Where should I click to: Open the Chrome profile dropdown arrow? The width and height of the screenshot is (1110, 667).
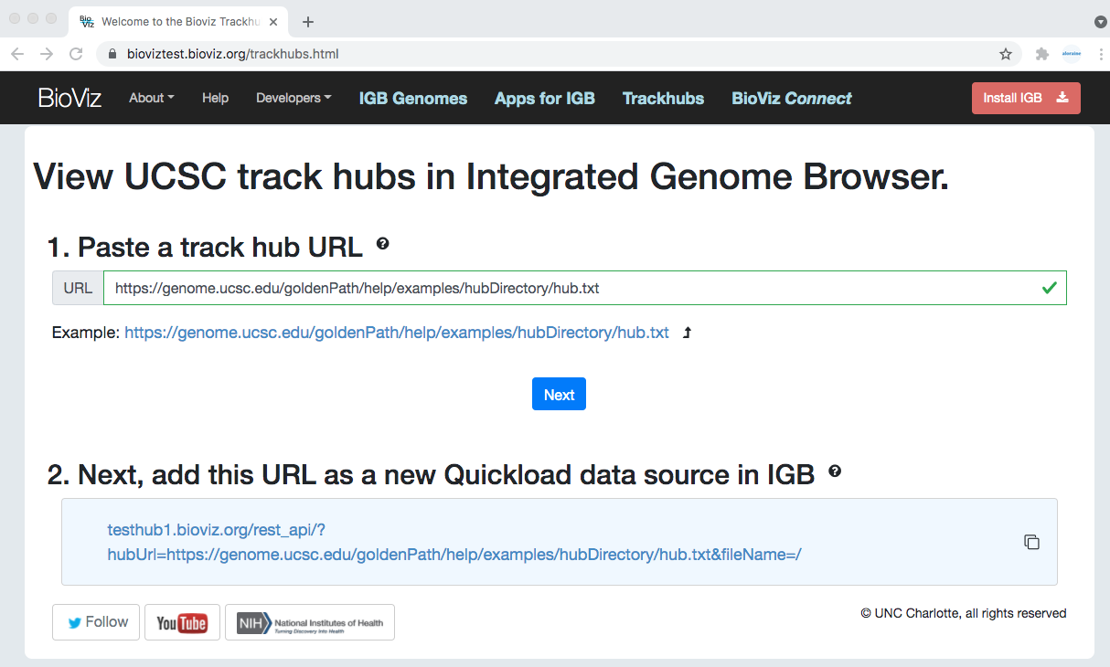point(1100,21)
